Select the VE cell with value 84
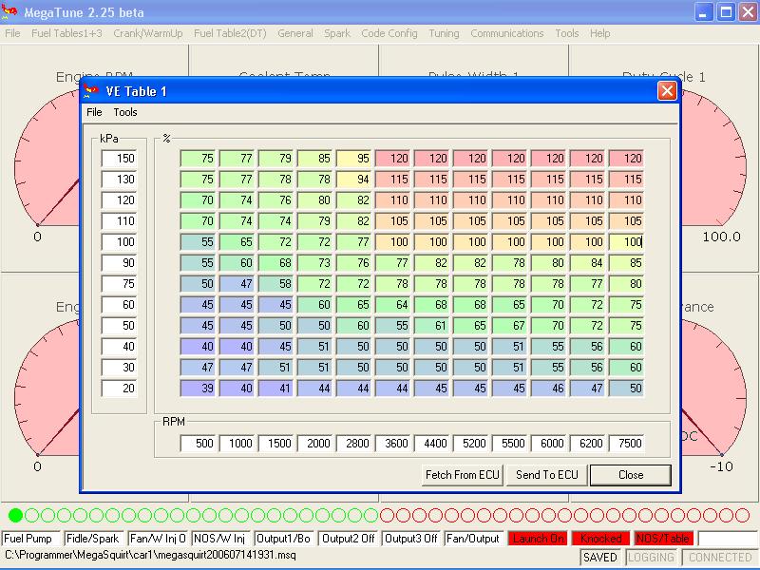 click(587, 263)
